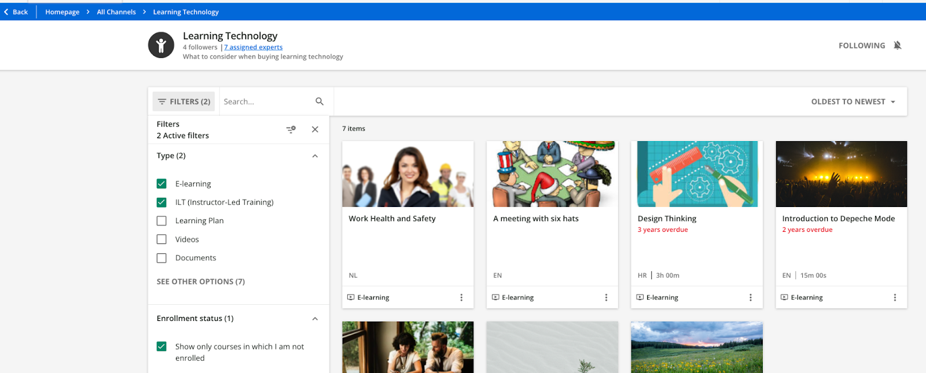
Task: Navigate to Homepage in the breadcrumb
Action: (x=63, y=12)
